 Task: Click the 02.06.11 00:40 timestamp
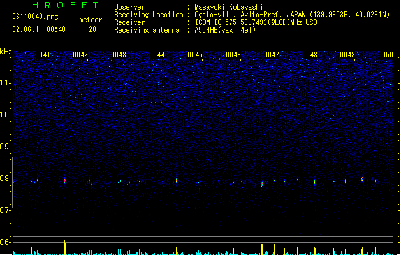tap(39, 29)
